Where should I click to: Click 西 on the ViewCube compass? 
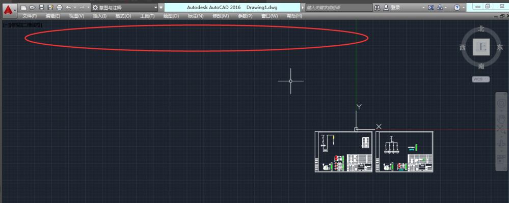(x=463, y=48)
